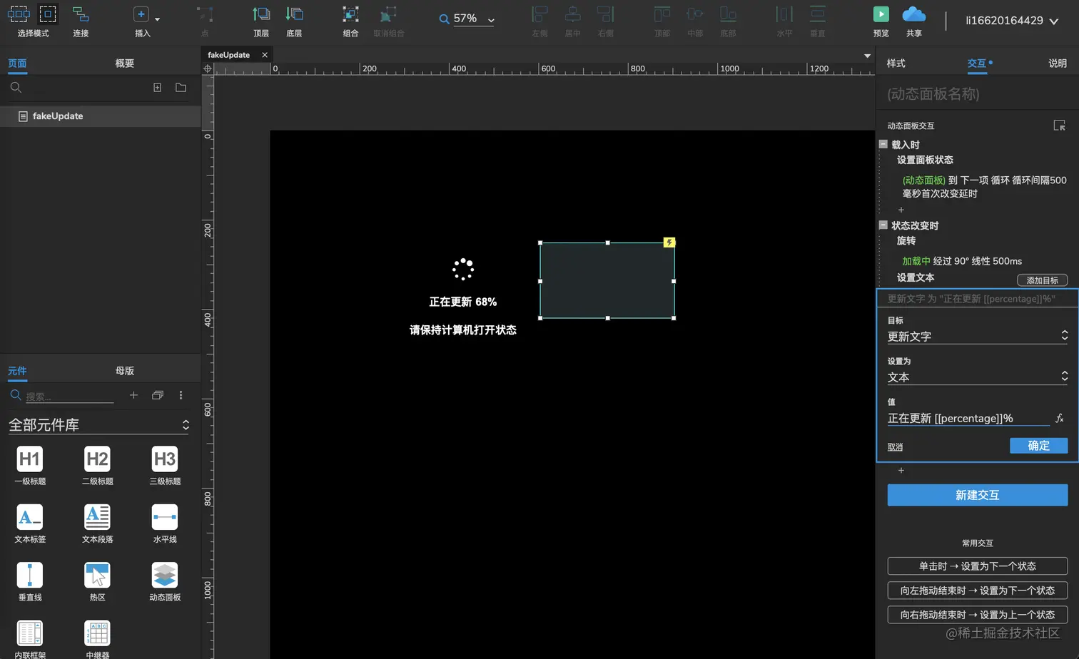The width and height of the screenshot is (1079, 659).
Task: Select the 中继器 repeater widget
Action: coord(97,639)
